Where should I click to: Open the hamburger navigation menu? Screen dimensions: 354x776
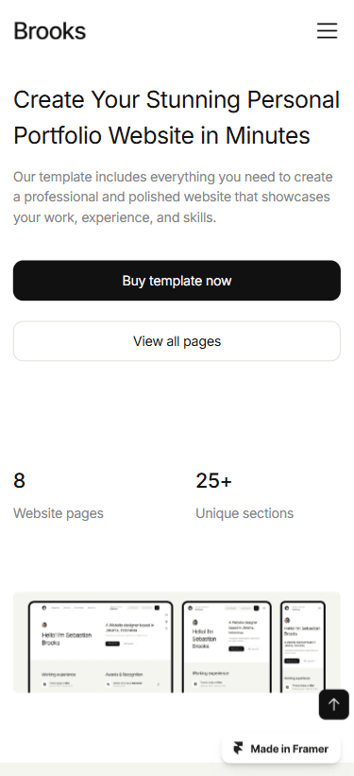pos(327,30)
